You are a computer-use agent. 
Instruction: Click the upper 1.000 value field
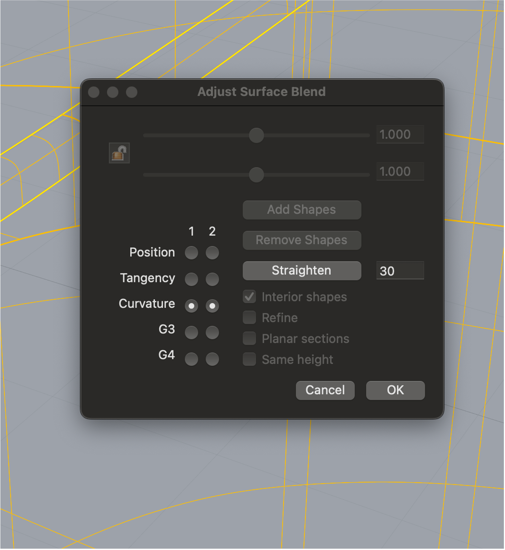pyautogui.click(x=400, y=135)
